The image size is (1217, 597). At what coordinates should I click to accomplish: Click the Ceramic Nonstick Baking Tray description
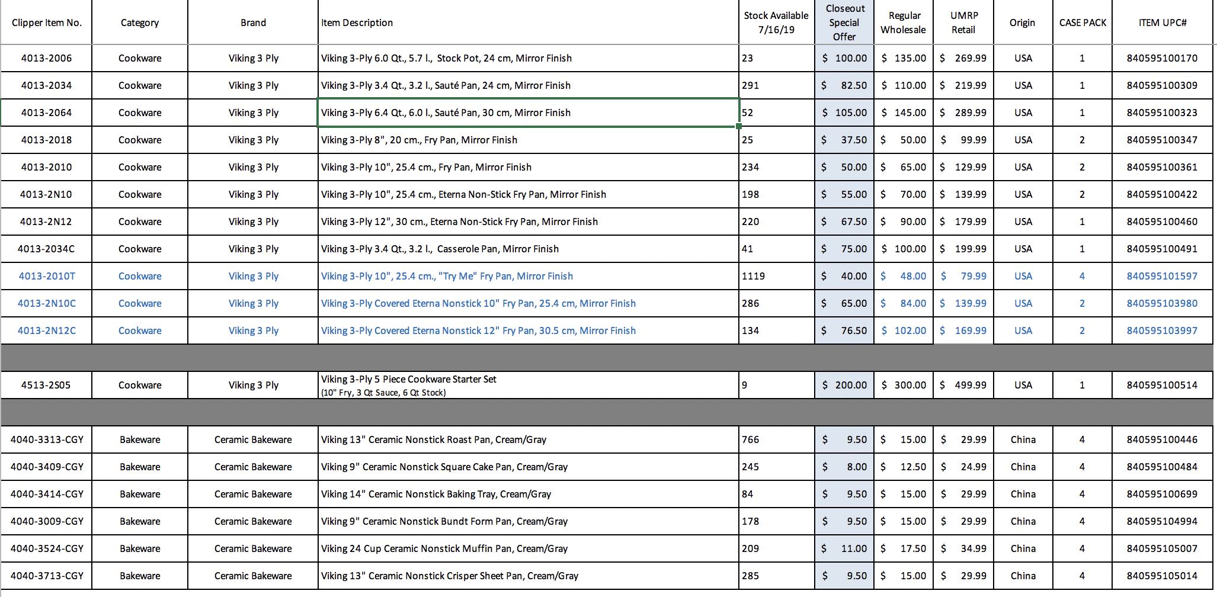tap(529, 494)
